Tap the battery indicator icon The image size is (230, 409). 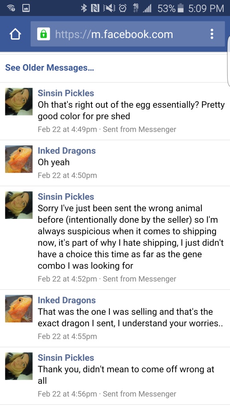click(180, 8)
